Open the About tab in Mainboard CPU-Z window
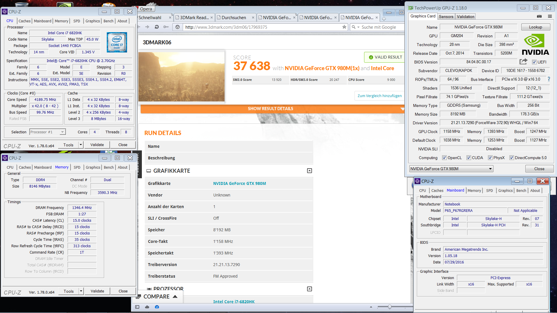Screen dimensions: 557x313 (535, 190)
